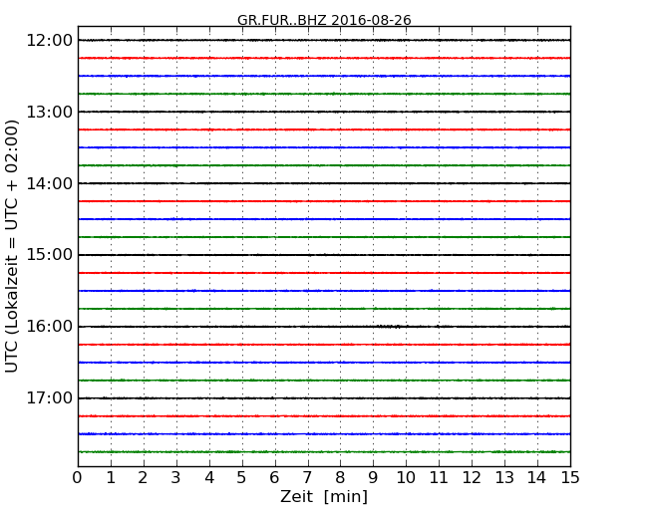Click the x-axis tick label 1

click(x=111, y=478)
